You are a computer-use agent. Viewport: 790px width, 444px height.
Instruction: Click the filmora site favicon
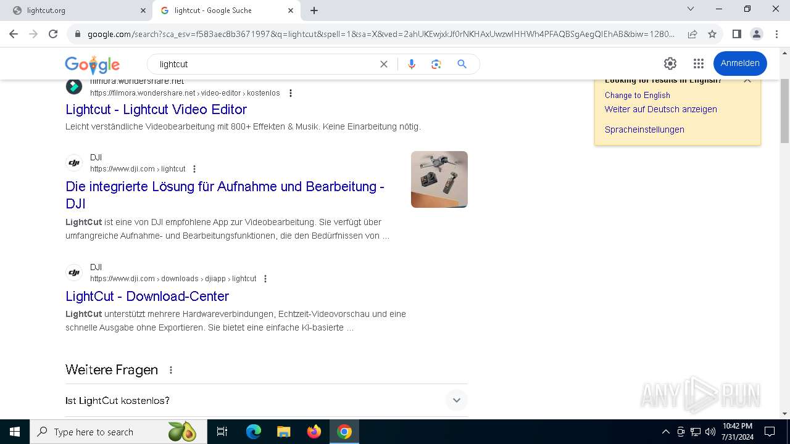(74, 87)
